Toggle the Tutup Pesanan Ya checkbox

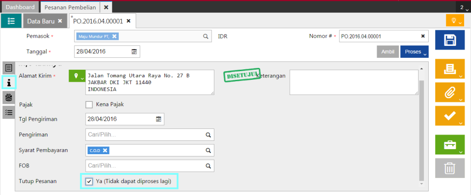[x=89, y=182]
